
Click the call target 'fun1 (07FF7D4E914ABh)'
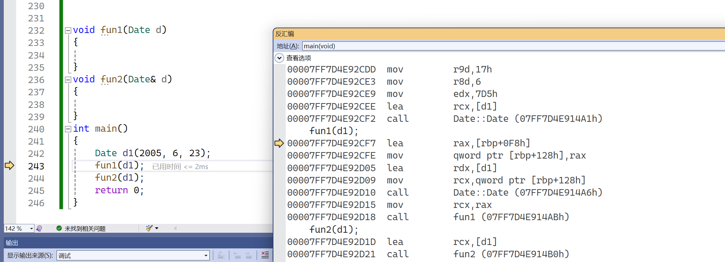click(x=511, y=217)
